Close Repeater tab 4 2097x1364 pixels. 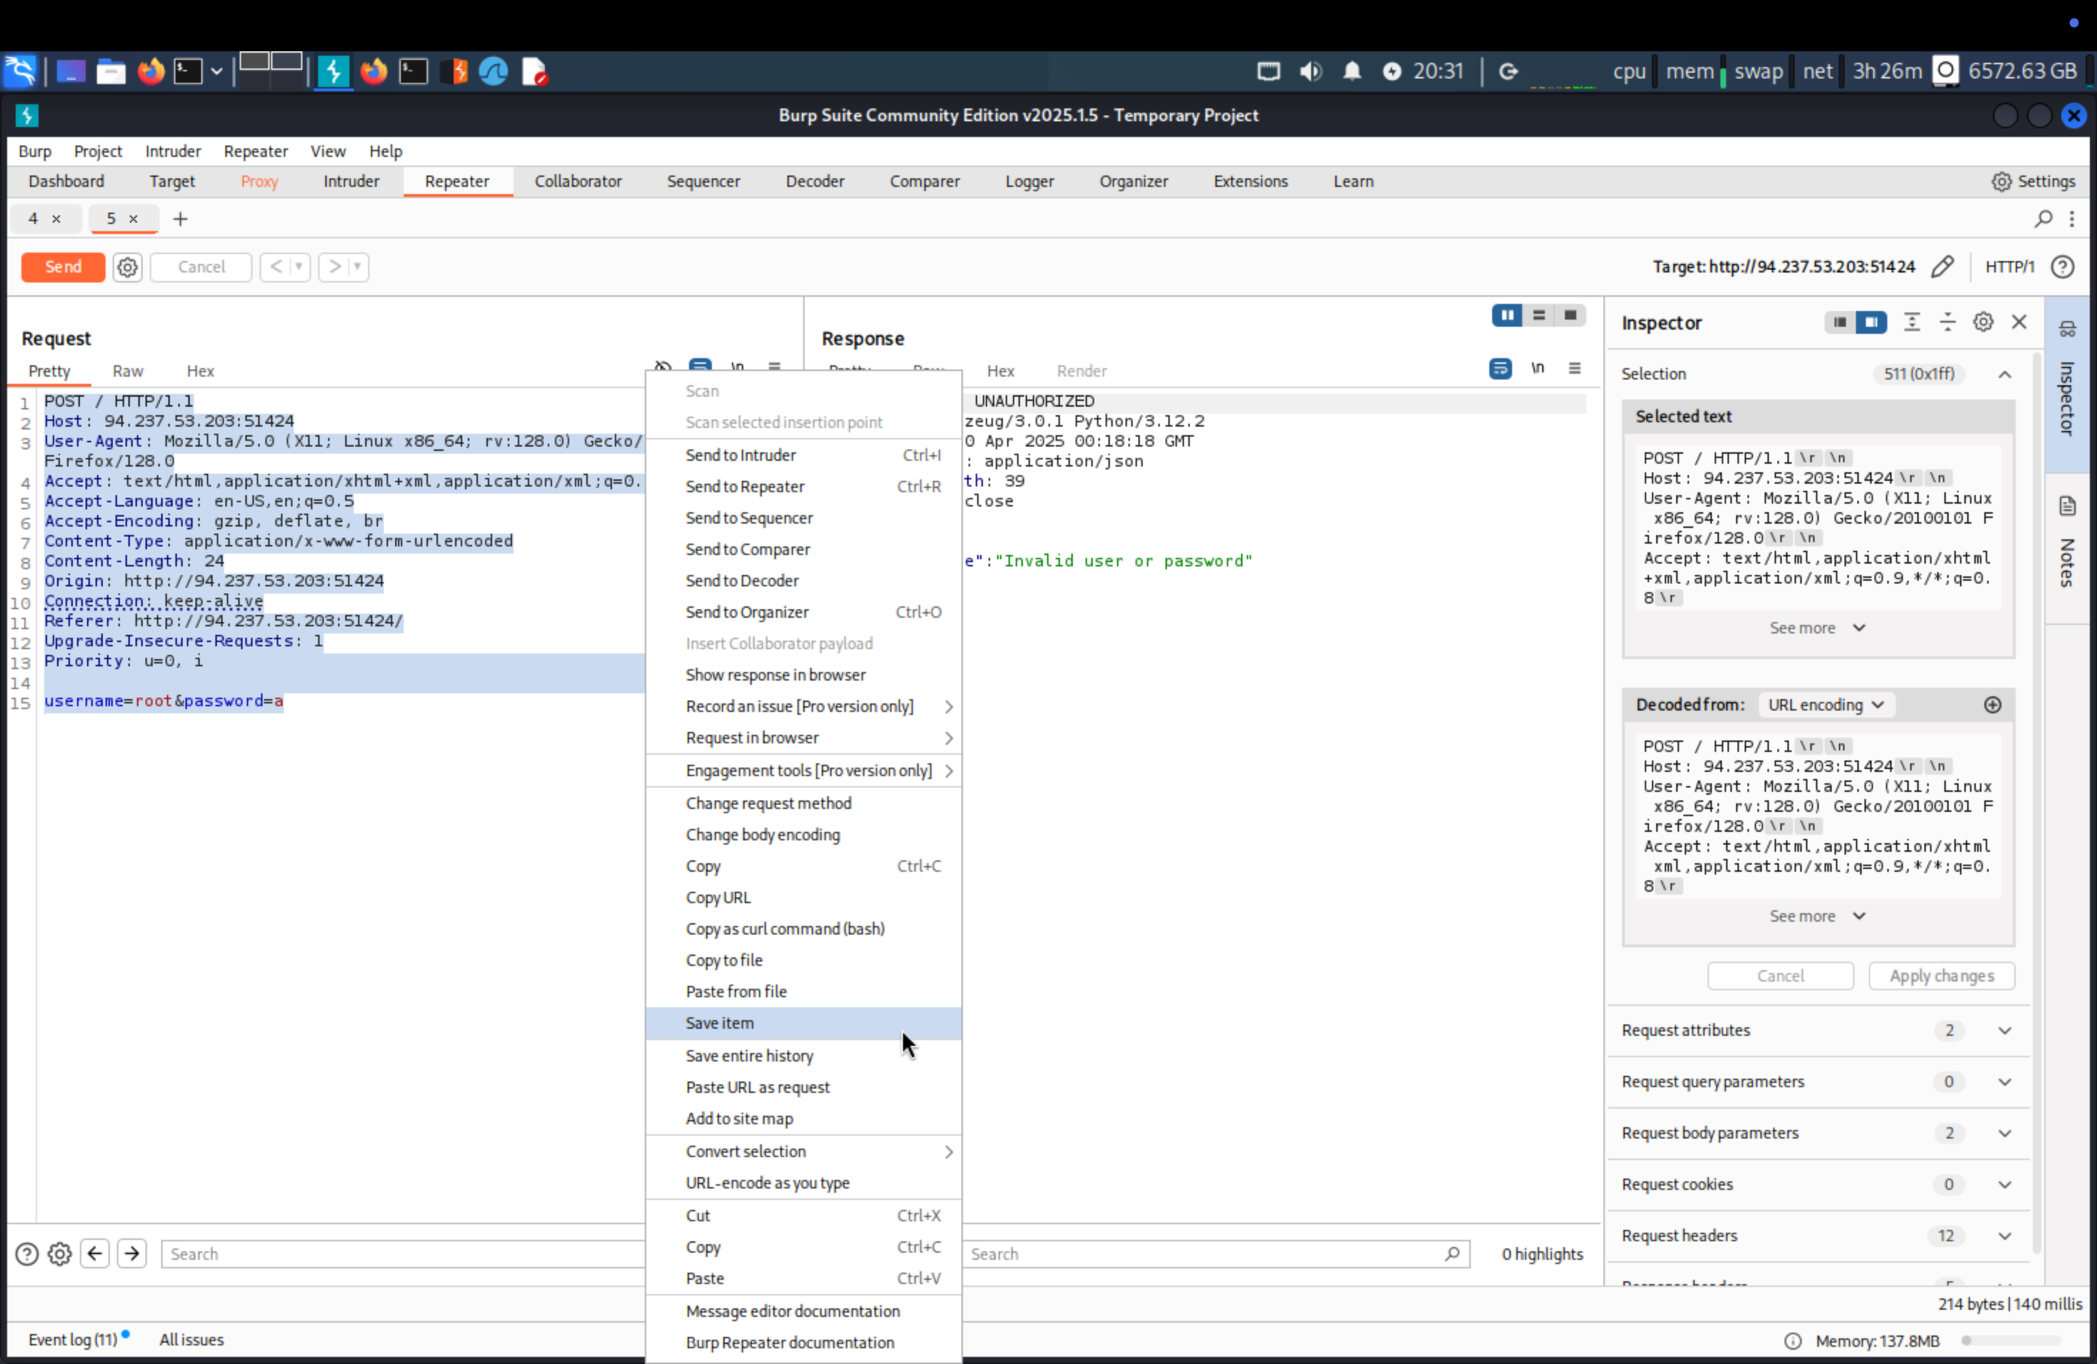pos(56,218)
